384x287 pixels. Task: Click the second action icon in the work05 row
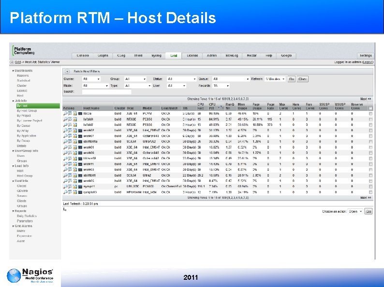coord(70,181)
